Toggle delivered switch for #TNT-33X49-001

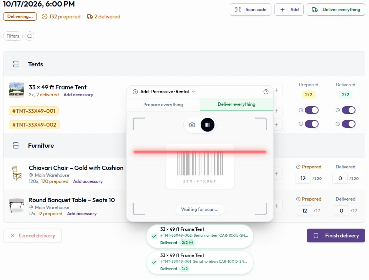[349, 110]
